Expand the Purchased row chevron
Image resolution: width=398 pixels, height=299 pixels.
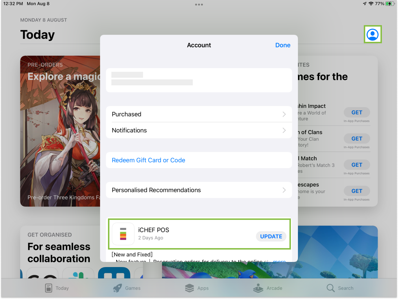point(284,114)
